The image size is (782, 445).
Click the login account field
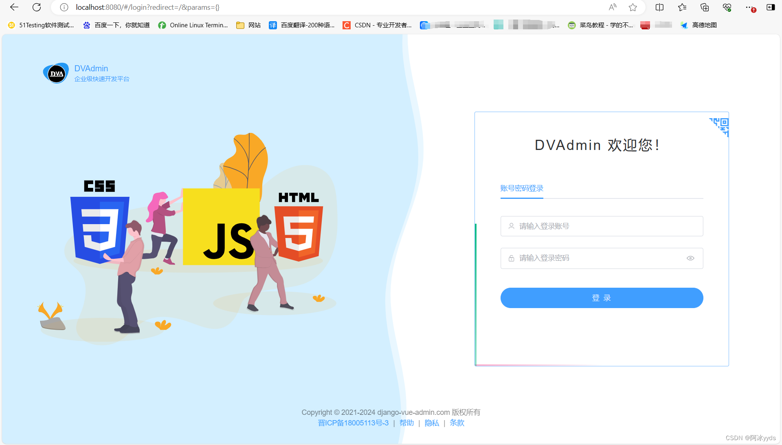602,226
